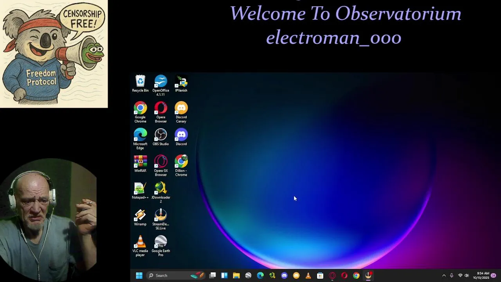The width and height of the screenshot is (501, 282).
Task: Open Microsoft Edge from the taskbar
Action: [x=260, y=275]
